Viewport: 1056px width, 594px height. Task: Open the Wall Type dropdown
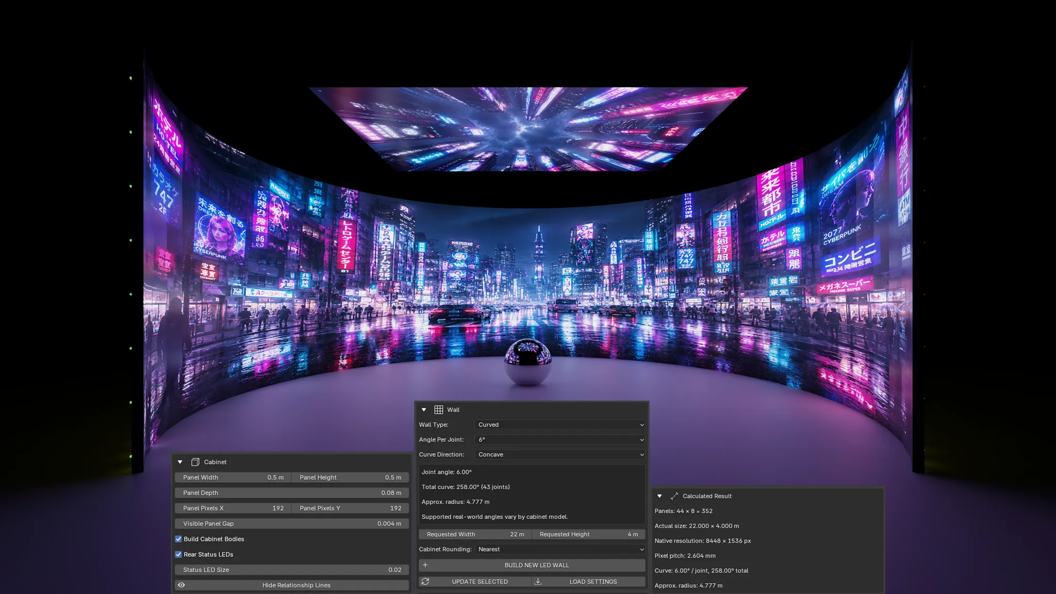click(560, 425)
